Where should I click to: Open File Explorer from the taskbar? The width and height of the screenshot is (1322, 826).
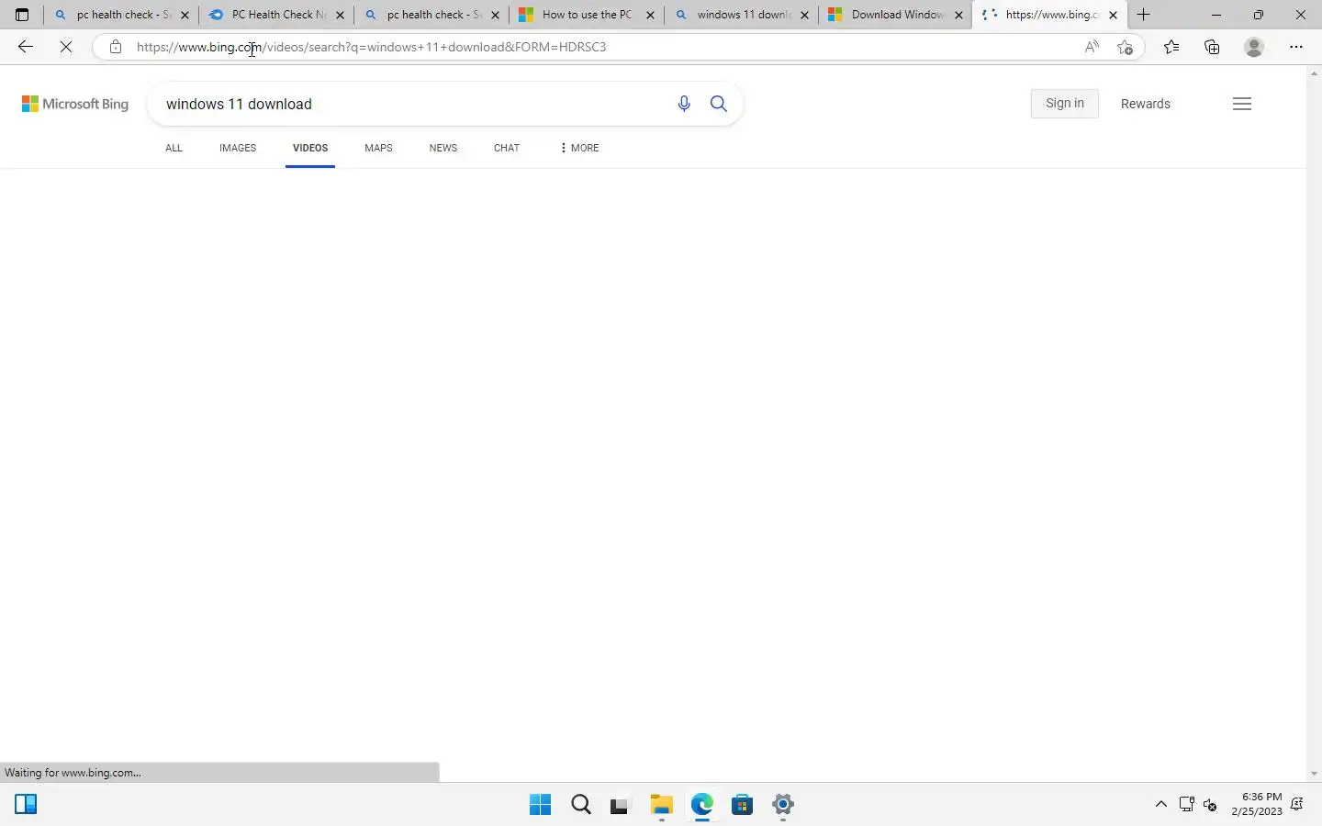(x=662, y=805)
